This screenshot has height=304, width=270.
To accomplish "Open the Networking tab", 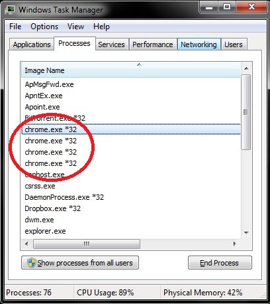I will point(199,44).
